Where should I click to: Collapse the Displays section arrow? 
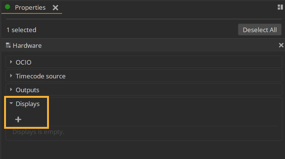11,103
